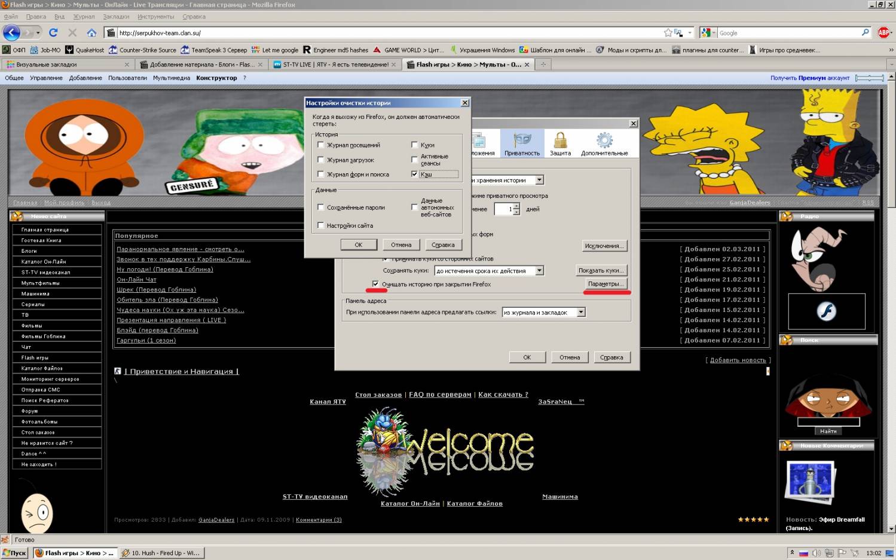This screenshot has width=896, height=560.
Task: Start search with the magnifier icon
Action: point(865,32)
